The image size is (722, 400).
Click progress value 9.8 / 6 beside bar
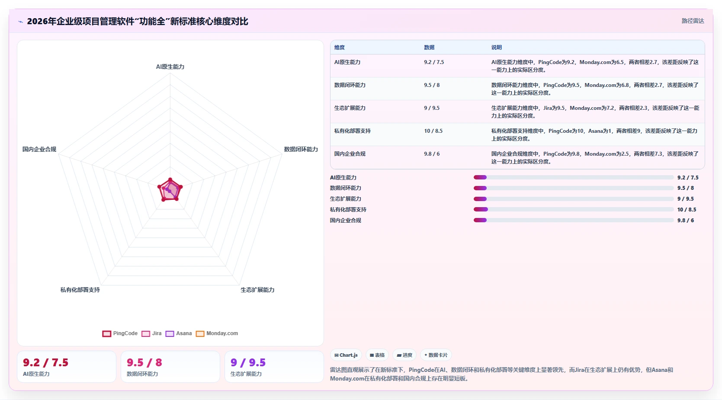point(685,221)
